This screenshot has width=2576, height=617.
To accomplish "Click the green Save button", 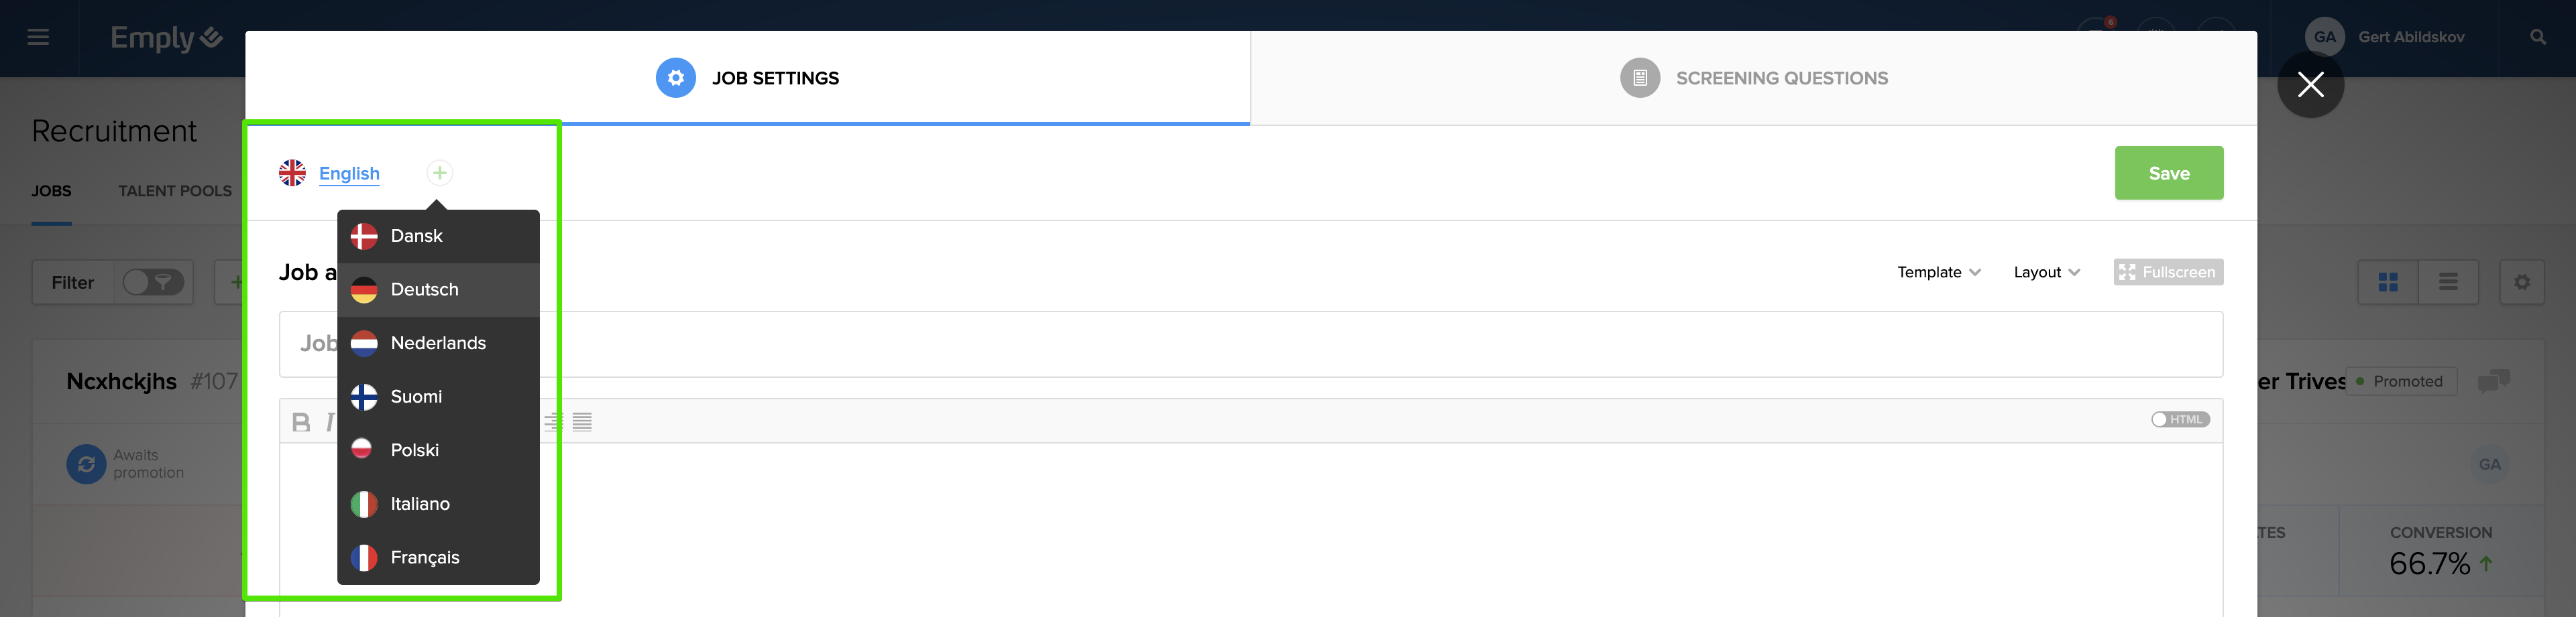I will [2168, 173].
